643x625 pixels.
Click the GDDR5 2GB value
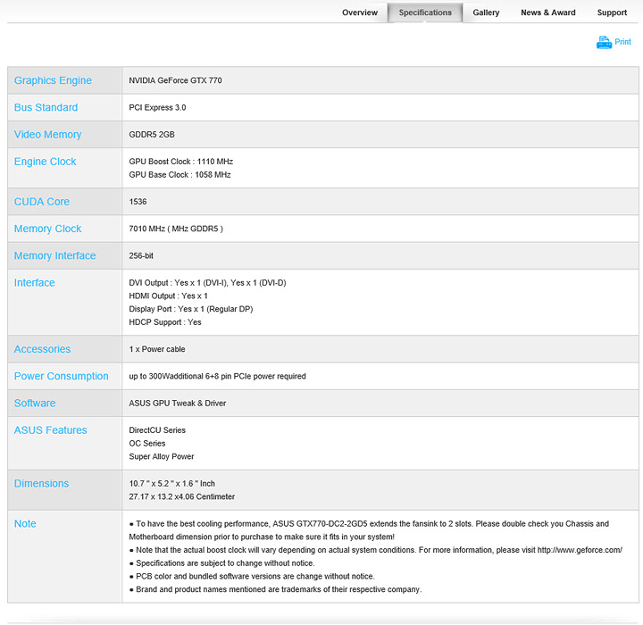152,135
